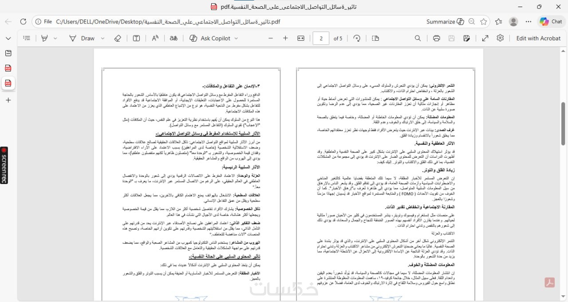Image resolution: width=568 pixels, height=302 pixels.
Task: Open the highlight color dropdown arrow
Action: [x=56, y=38]
